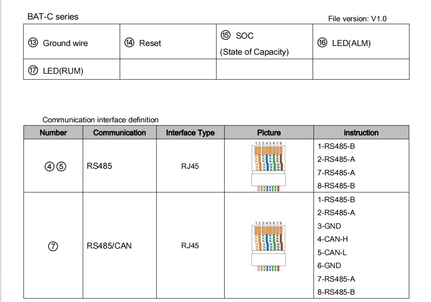Click the Communication column header

119,133
